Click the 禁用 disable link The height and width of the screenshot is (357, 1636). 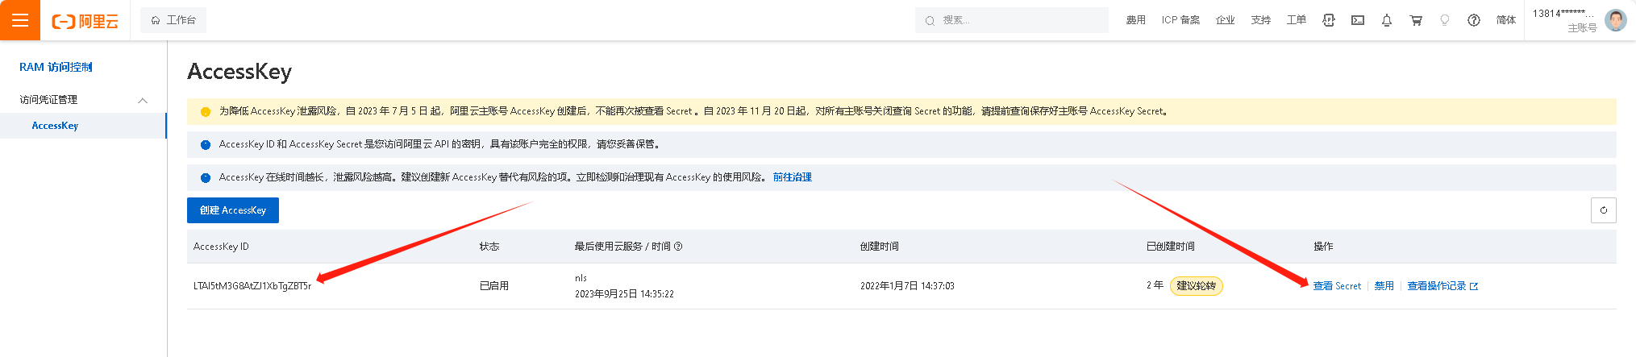[x=1384, y=286]
